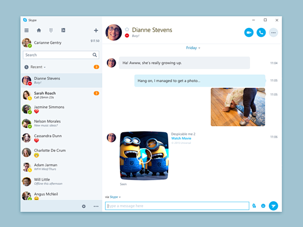Expand the Recent conversations dropdown
This screenshot has width=303, height=227.
[x=38, y=67]
